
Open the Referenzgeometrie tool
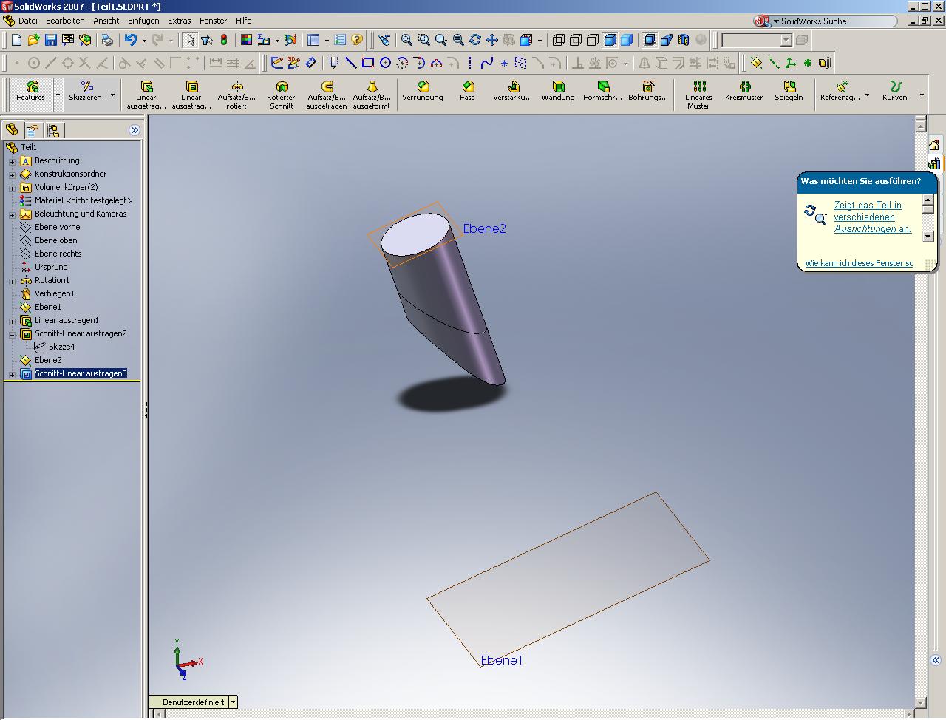(840, 92)
